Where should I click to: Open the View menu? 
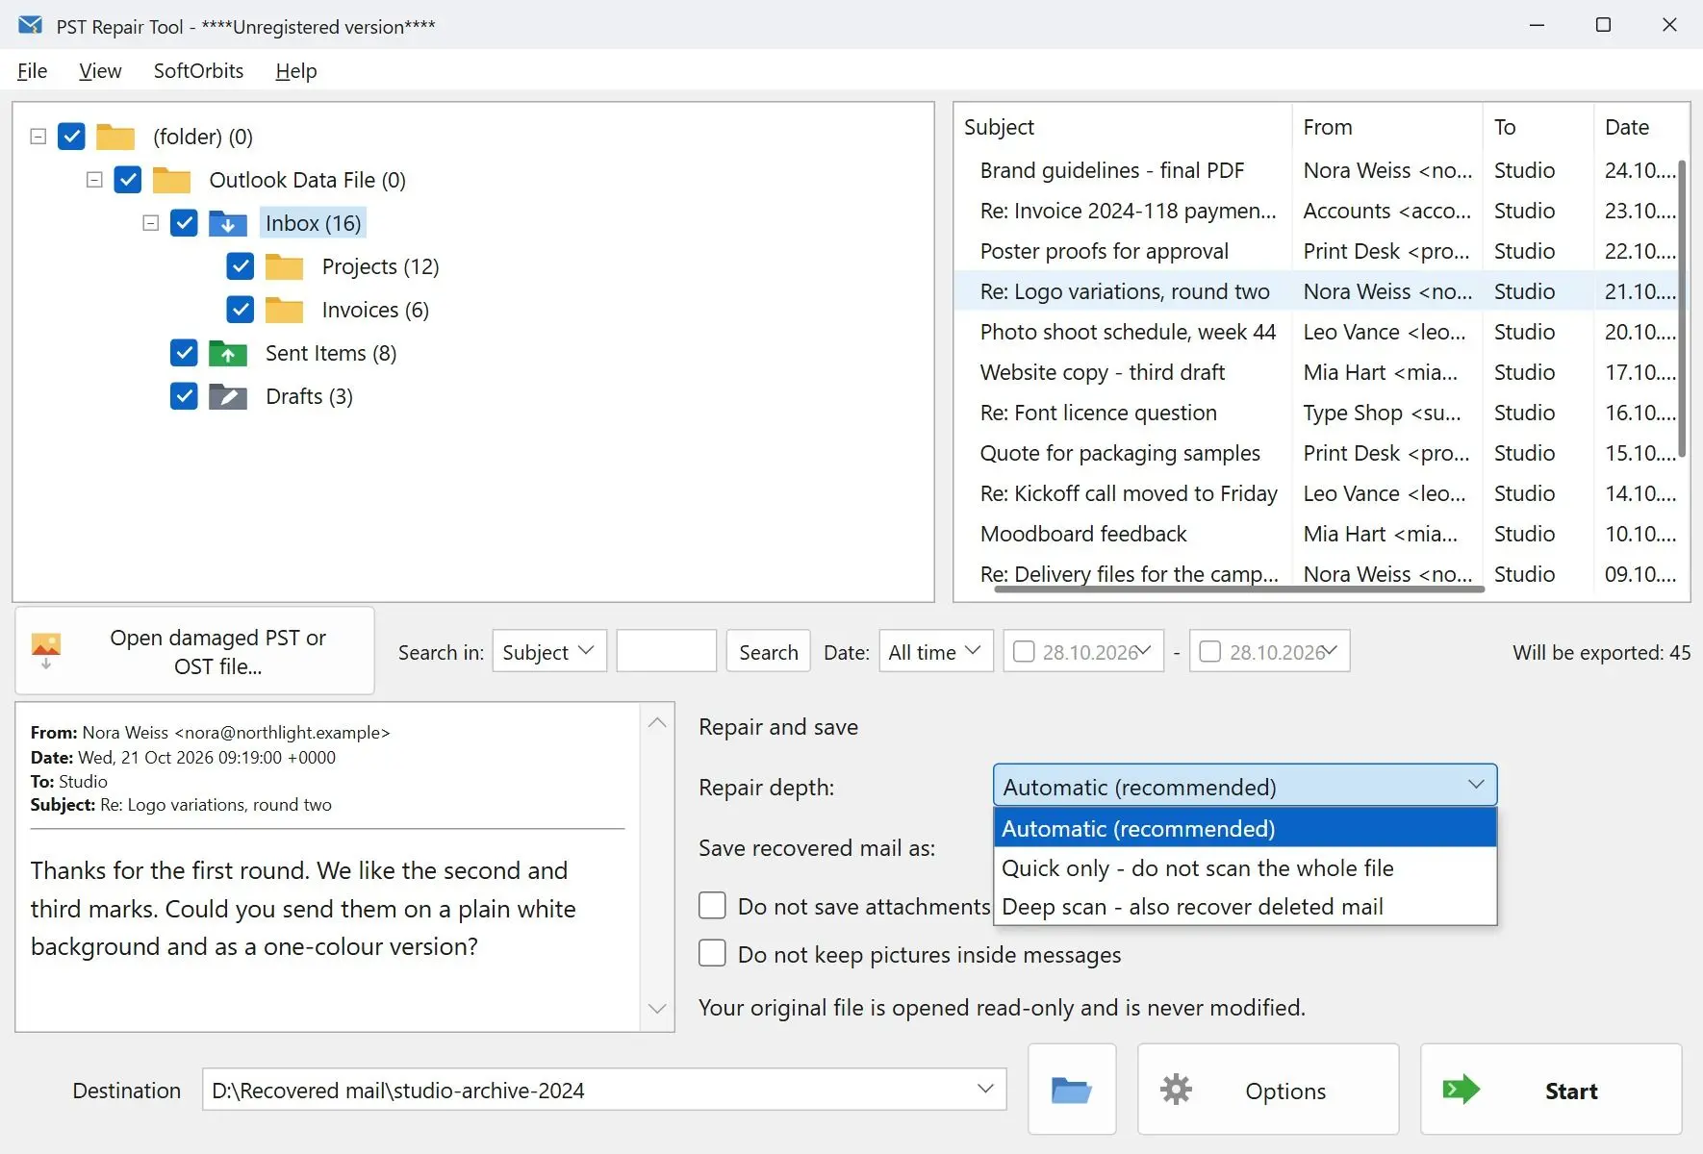pyautogui.click(x=100, y=71)
